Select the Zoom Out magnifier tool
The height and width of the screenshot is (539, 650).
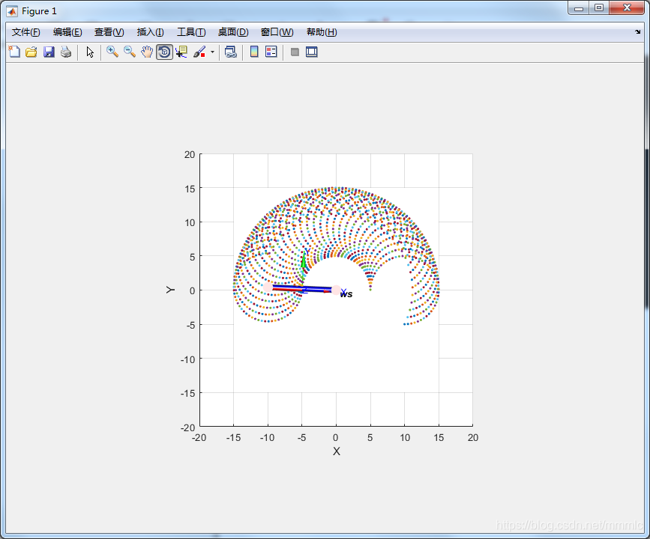(x=129, y=52)
